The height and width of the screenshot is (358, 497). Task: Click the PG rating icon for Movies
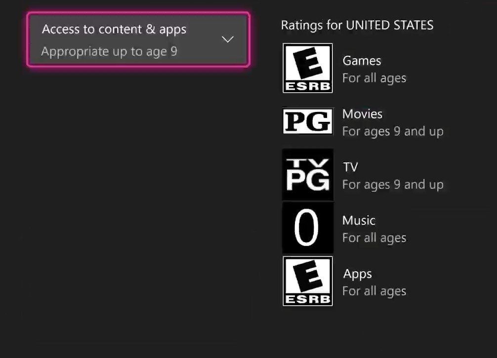tap(307, 121)
